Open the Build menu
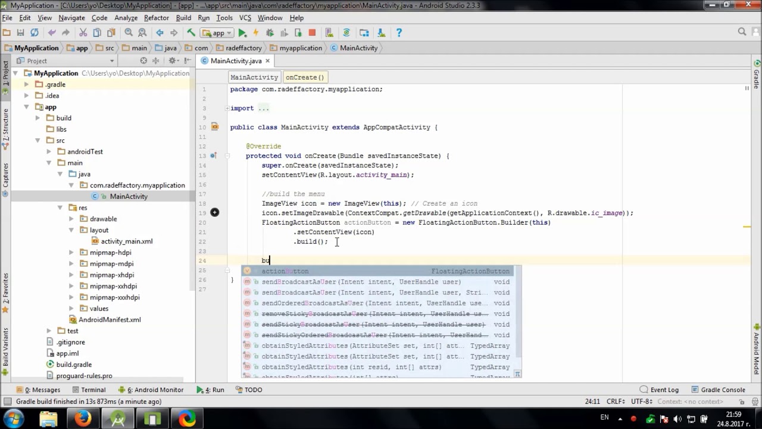Image resolution: width=762 pixels, height=429 pixels. pos(183,18)
